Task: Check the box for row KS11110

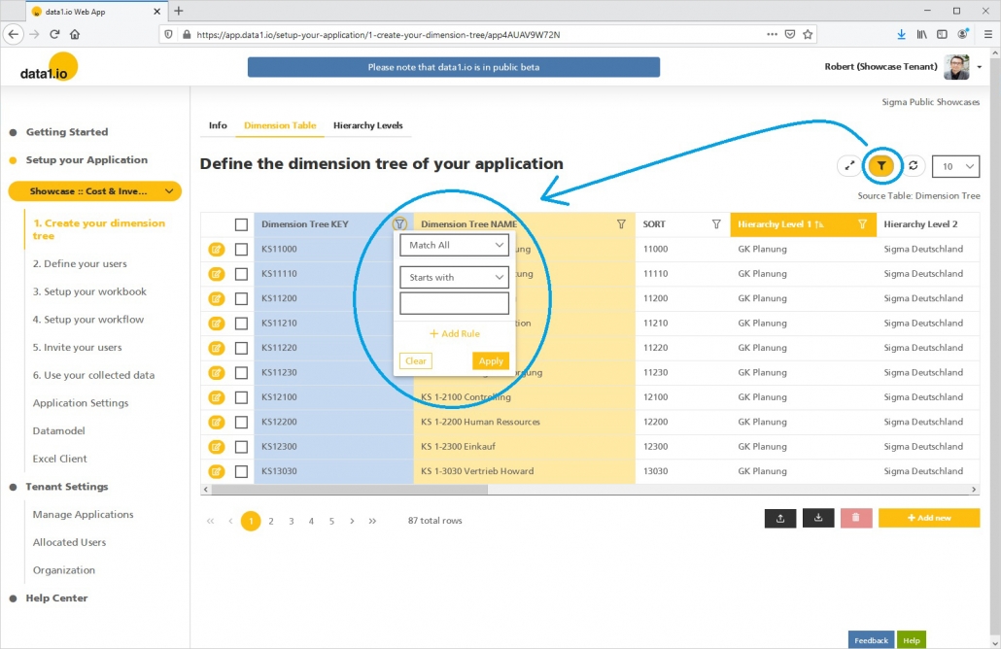Action: [241, 274]
